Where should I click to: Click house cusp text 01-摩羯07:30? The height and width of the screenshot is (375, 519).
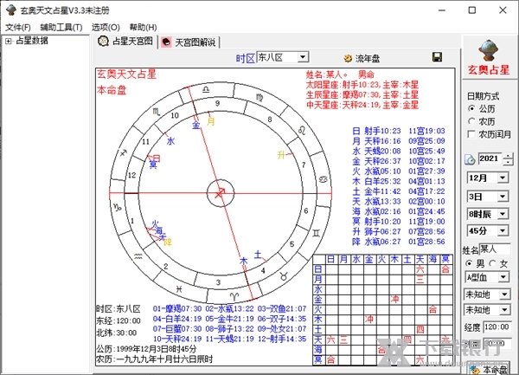click(177, 308)
